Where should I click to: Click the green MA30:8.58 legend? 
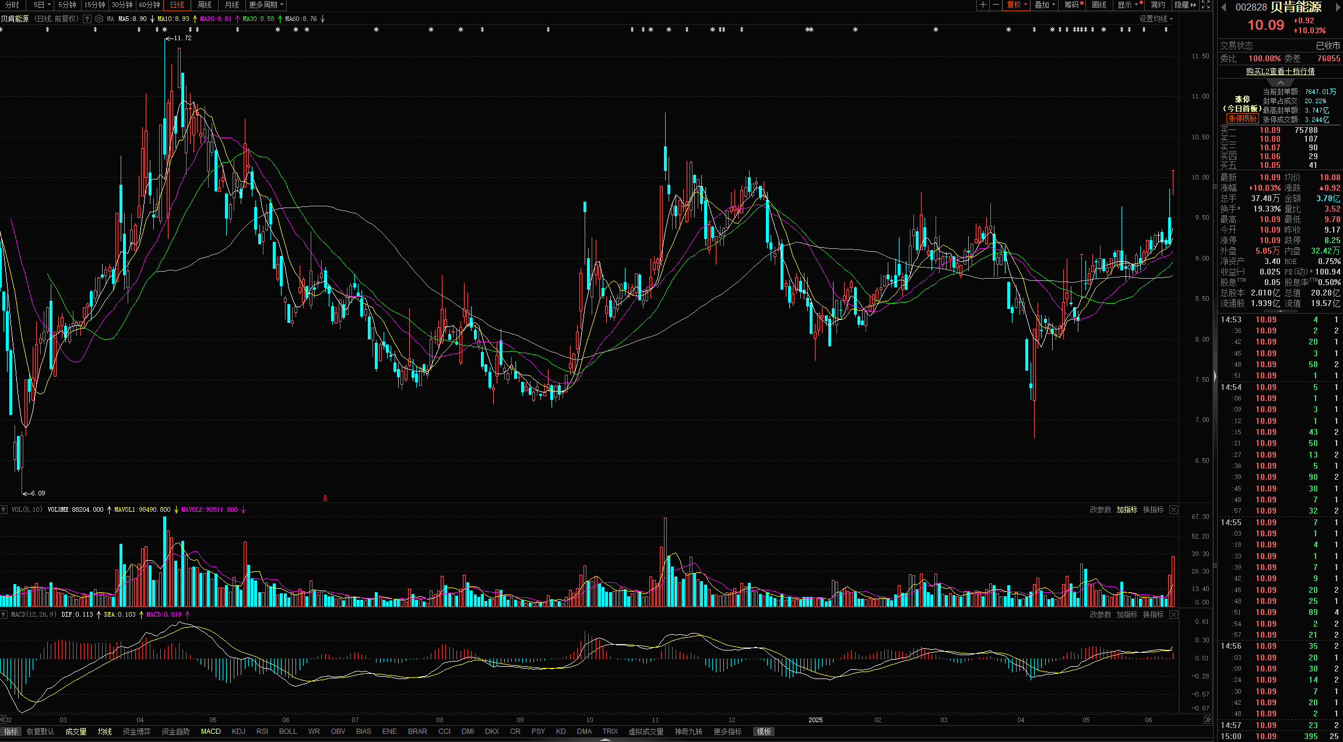pyautogui.click(x=258, y=19)
